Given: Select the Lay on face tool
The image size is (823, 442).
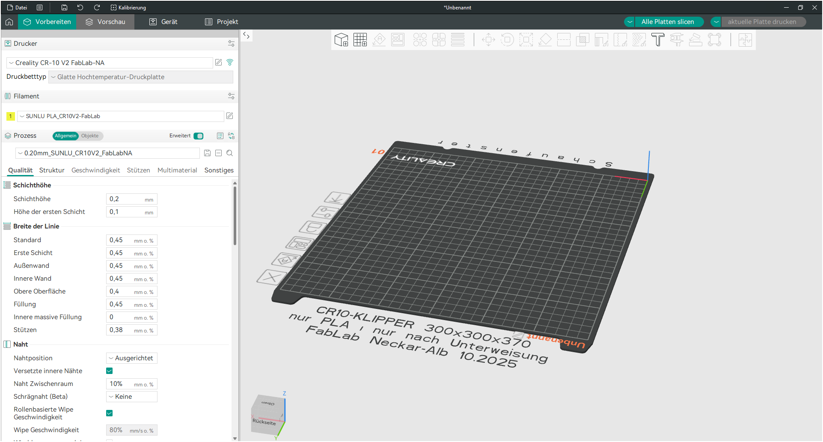Looking at the screenshot, I should 545,40.
